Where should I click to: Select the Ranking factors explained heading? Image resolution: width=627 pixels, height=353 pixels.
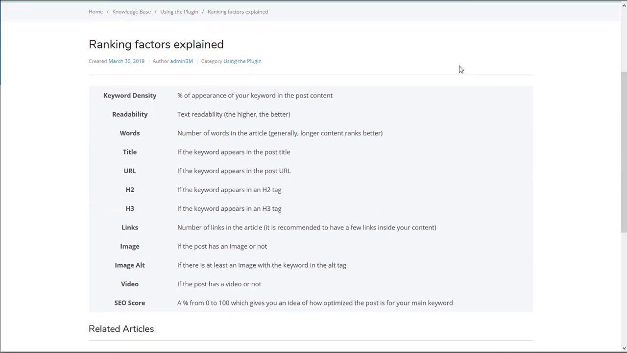tap(156, 44)
